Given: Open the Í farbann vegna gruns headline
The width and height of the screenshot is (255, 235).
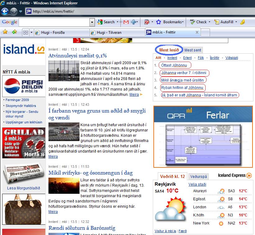Looking at the screenshot, I should click(x=97, y=114).
